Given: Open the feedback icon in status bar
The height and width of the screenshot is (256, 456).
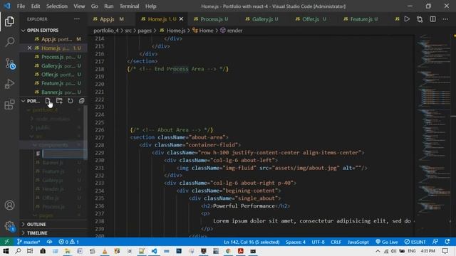Looking at the screenshot, I should (435, 242).
